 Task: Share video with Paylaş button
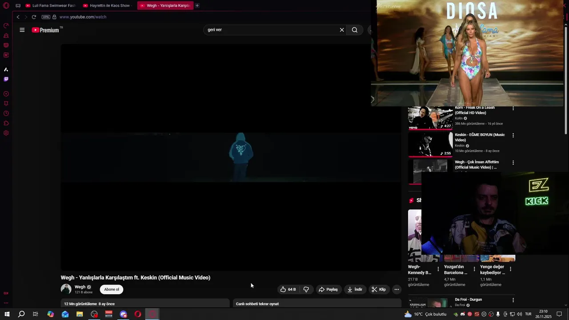pos(328,289)
